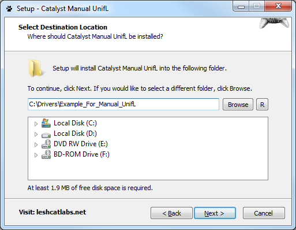The height and width of the screenshot is (230, 296).
Task: Click the Browse button
Action: [238, 105]
